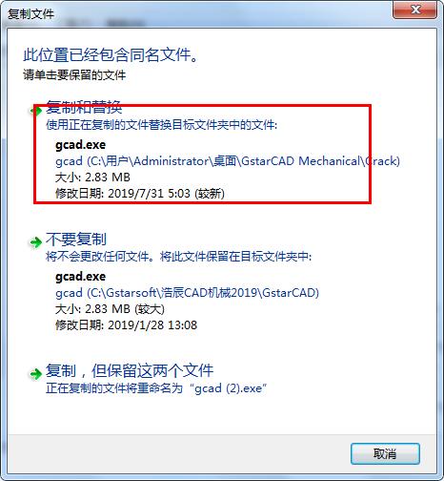Close the 复制文件 dialog window
The image size is (444, 481).
(x=415, y=10)
